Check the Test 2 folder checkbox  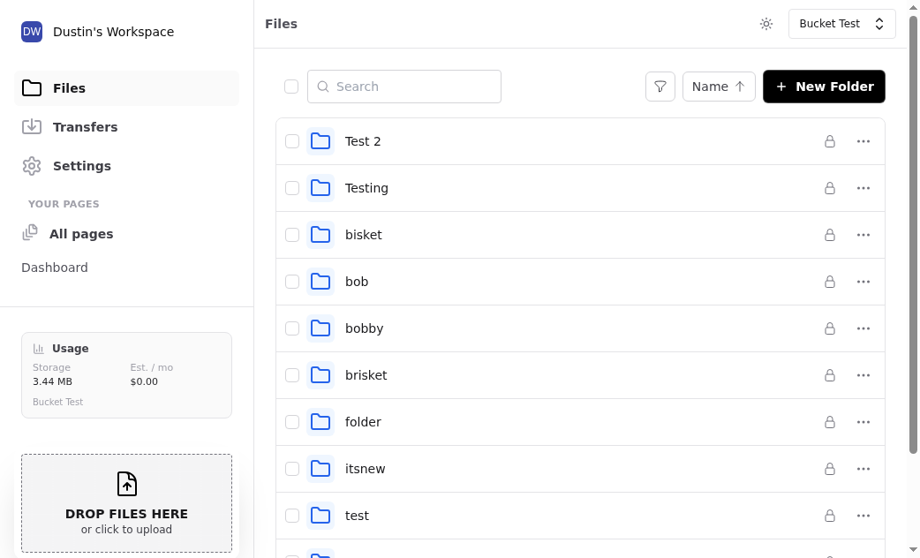tap(292, 141)
